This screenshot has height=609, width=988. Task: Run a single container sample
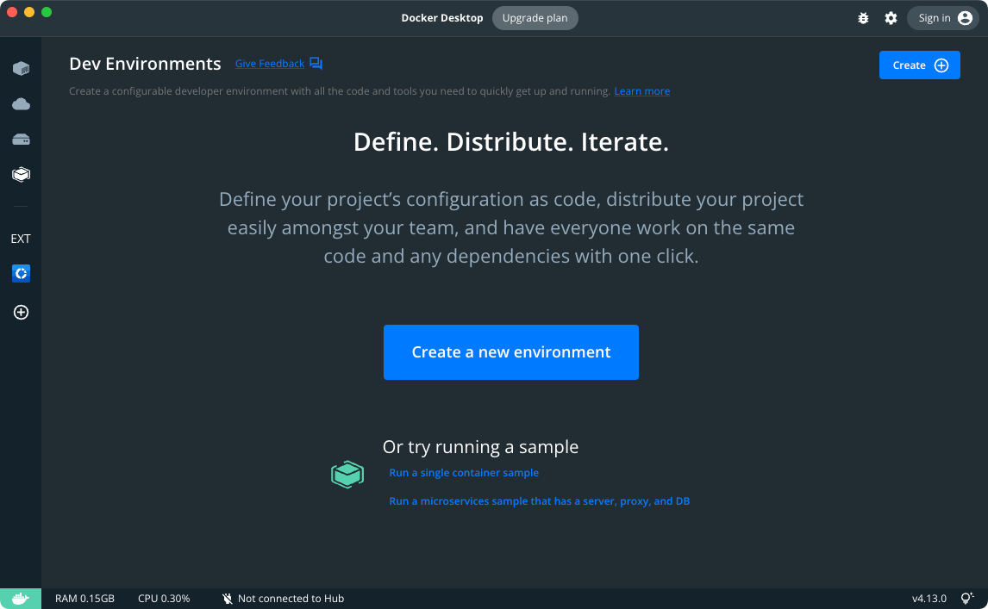point(464,473)
